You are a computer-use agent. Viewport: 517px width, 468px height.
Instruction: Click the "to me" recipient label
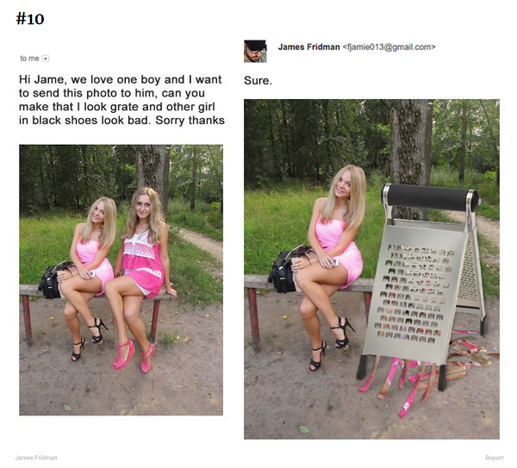tap(29, 59)
